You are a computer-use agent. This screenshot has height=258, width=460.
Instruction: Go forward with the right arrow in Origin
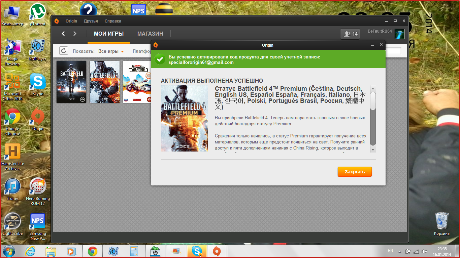click(75, 34)
